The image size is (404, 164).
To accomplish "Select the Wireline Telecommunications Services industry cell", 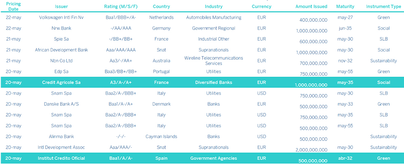I will tap(214, 61).
